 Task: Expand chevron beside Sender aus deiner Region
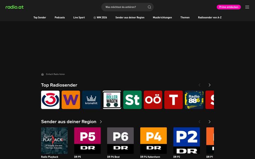tap(101, 122)
